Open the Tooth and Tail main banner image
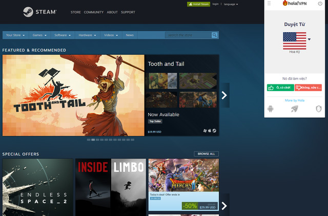Screen dimensions: 328x216 (73, 95)
